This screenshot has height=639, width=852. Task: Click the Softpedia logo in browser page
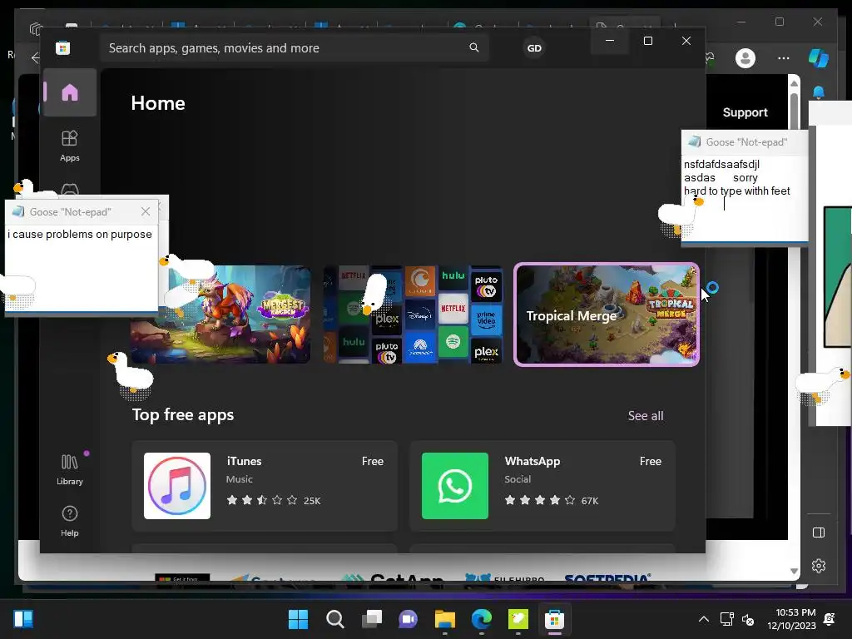click(607, 577)
